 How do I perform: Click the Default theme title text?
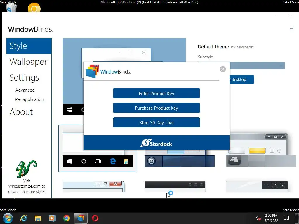click(213, 47)
